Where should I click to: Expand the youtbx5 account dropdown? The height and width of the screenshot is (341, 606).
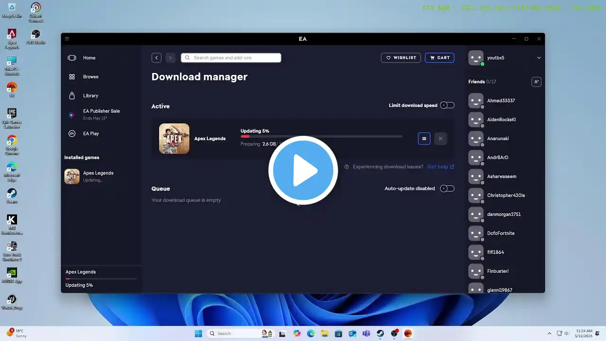[538, 58]
